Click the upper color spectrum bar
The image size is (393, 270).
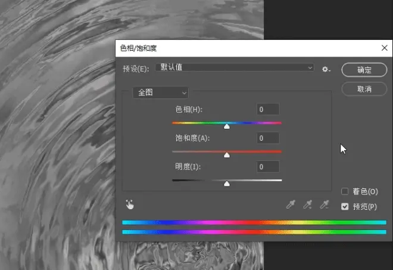[254, 222]
